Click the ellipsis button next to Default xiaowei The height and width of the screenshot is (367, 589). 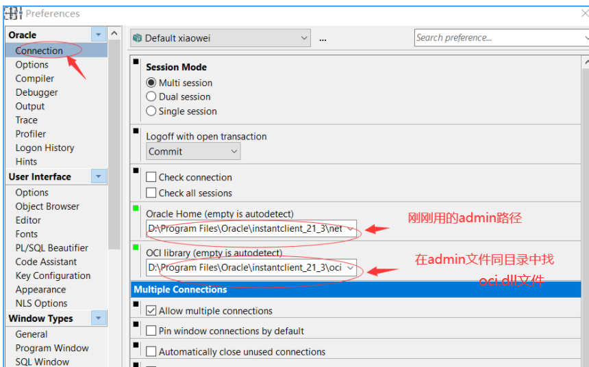pyautogui.click(x=323, y=38)
